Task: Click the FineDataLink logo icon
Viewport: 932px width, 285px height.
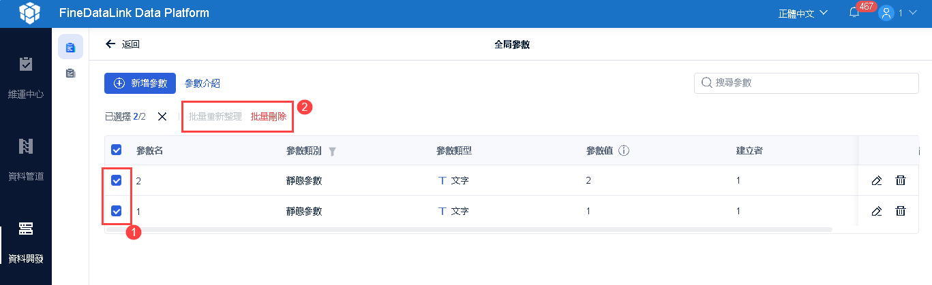Action: pos(29,13)
